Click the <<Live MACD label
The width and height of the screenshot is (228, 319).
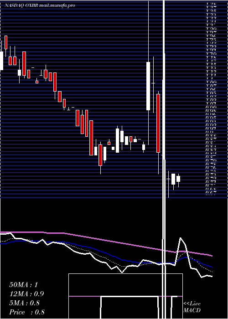pos(192,307)
